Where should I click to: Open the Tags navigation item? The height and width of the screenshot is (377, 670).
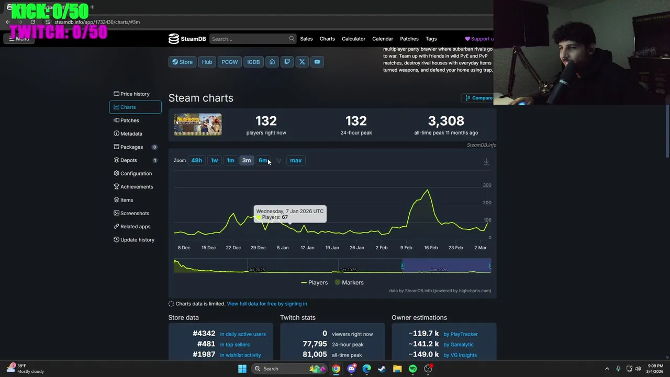pyautogui.click(x=431, y=39)
